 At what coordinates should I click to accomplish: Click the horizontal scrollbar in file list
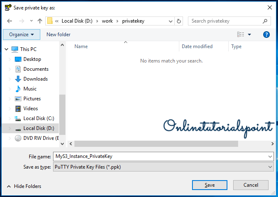pos(156,144)
